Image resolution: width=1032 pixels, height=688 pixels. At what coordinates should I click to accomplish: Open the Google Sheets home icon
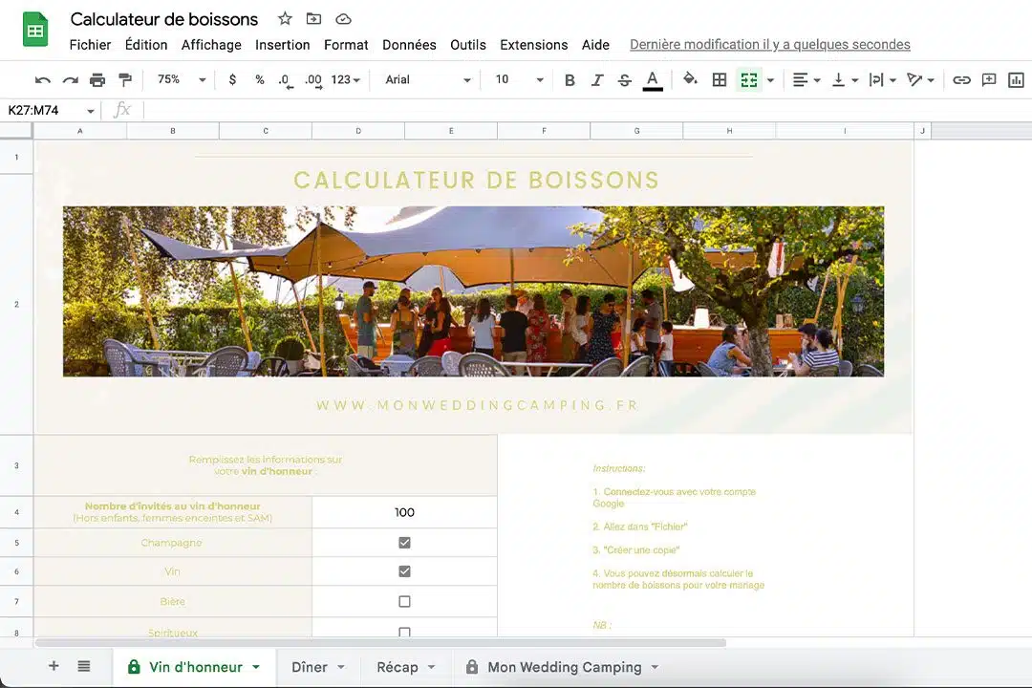pyautogui.click(x=35, y=30)
